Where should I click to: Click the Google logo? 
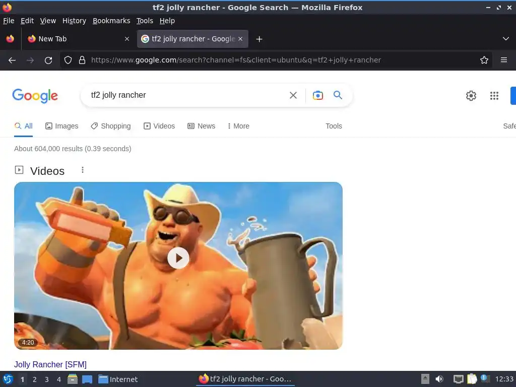tap(35, 96)
